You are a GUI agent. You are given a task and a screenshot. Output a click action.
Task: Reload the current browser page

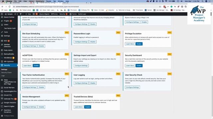click(10, 7)
